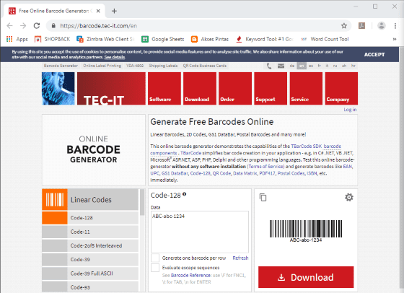Image resolution: width=404 pixels, height=293 pixels.
Task: Enable Evaluate escape sequences checkbox
Action: click(155, 268)
